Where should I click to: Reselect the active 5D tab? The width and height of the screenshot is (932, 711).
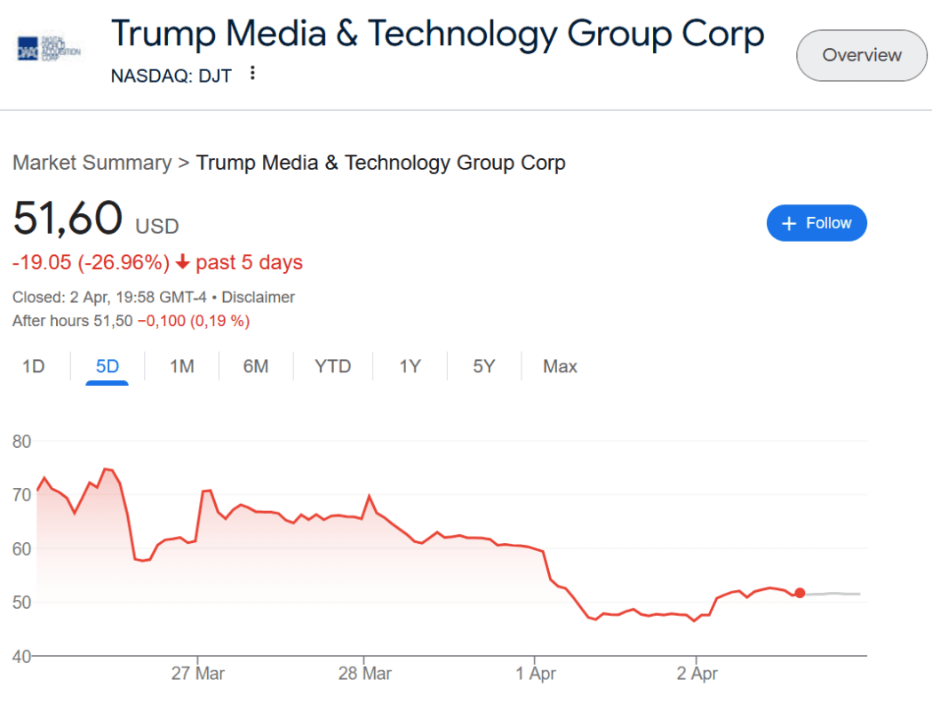107,365
